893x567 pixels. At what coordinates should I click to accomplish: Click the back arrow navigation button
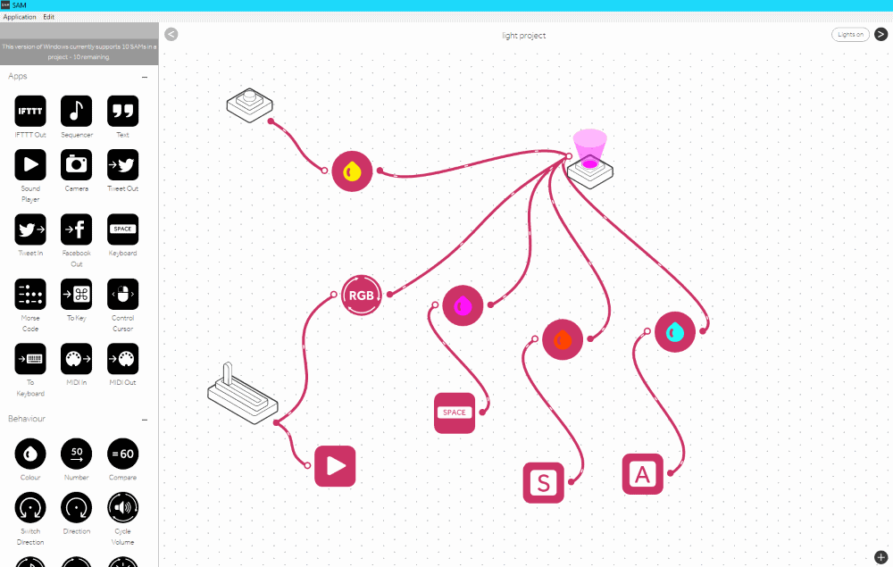coord(171,34)
